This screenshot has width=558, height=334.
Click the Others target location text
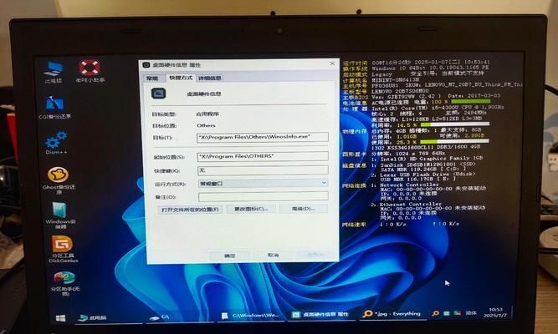pyautogui.click(x=206, y=125)
